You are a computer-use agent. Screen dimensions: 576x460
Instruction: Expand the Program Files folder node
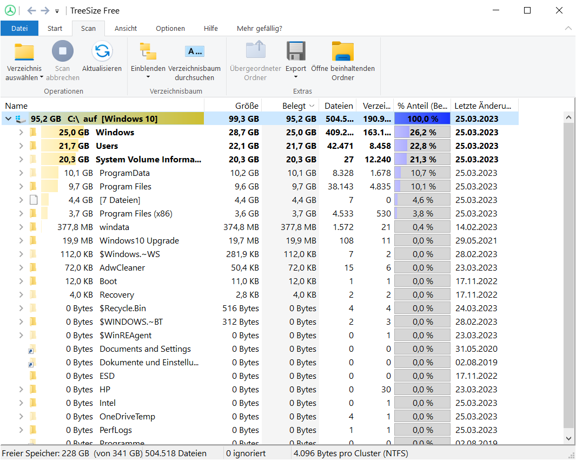click(21, 186)
